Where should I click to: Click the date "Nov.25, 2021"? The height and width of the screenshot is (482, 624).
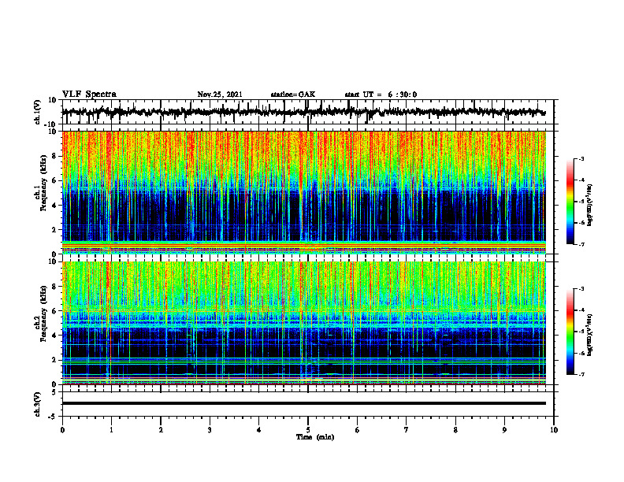[x=220, y=95]
